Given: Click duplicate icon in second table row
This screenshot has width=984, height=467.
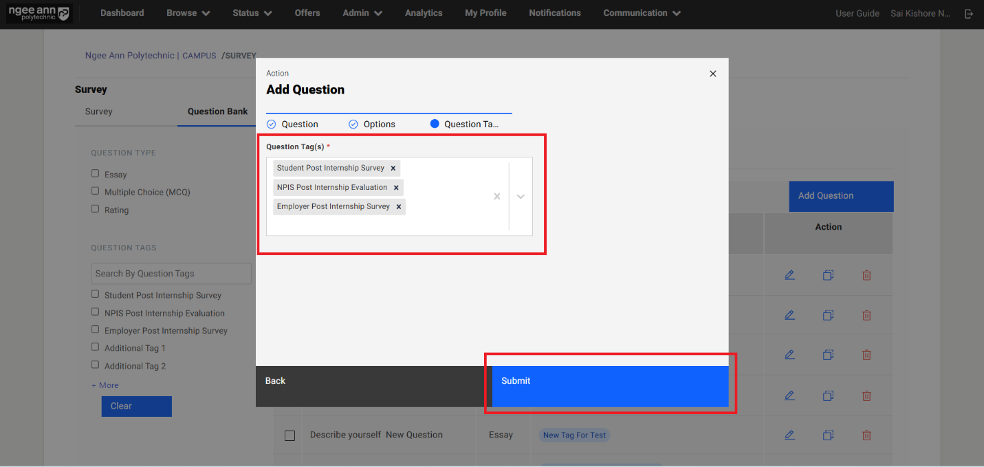Looking at the screenshot, I should pyautogui.click(x=828, y=315).
